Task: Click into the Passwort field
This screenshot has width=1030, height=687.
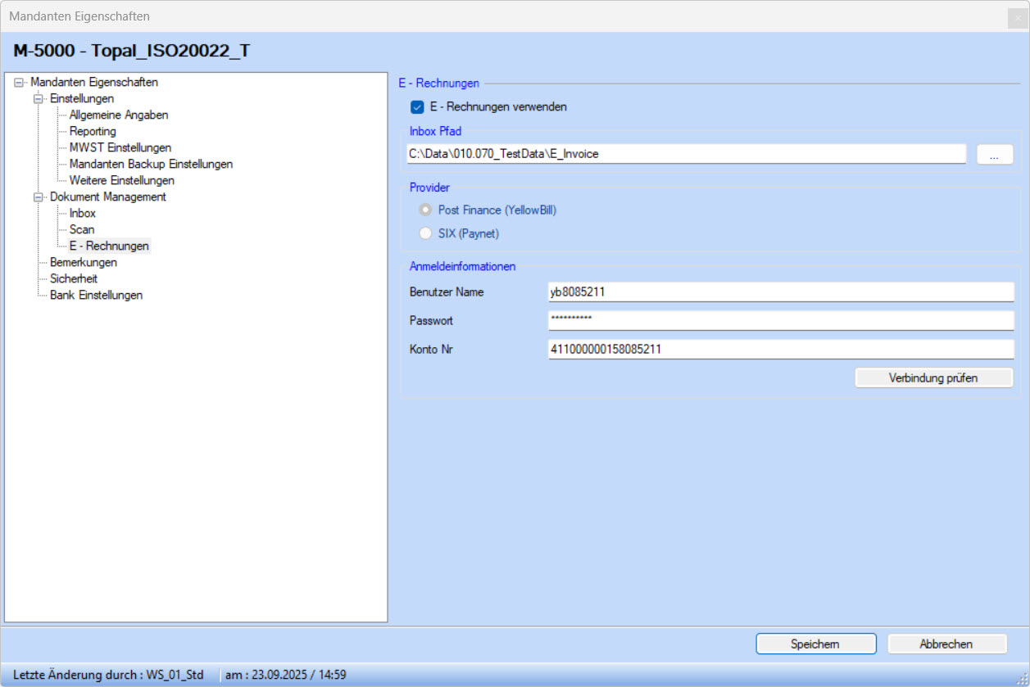Action: 780,320
